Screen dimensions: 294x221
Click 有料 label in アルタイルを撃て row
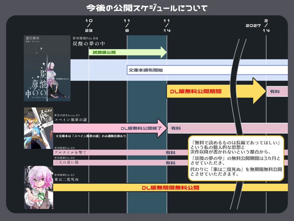171,153
